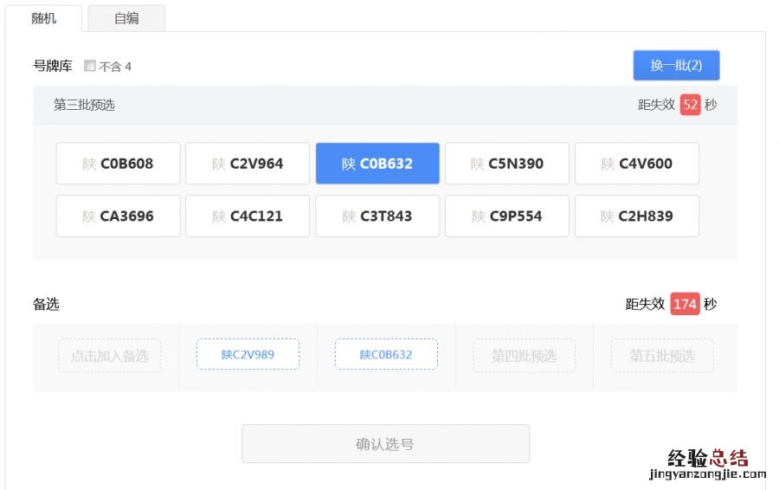This screenshot has height=490, width=779.
Task: Select highlighted plate 陕 C0B632
Action: click(377, 164)
